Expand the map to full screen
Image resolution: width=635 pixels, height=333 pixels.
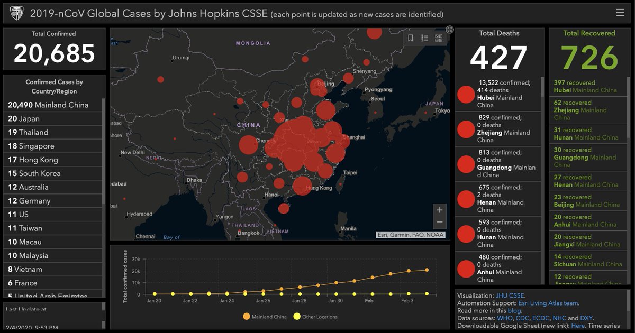pos(449,30)
